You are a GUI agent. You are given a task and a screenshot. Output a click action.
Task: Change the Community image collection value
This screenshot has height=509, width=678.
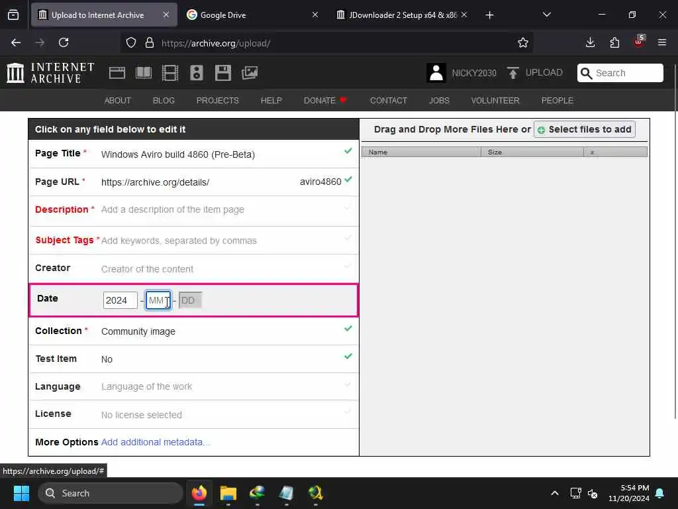138,331
